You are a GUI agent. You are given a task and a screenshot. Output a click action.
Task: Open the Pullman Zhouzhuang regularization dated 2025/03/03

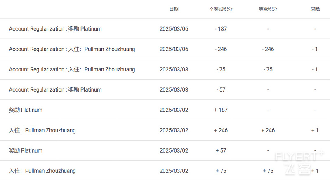pyautogui.click(x=165, y=69)
